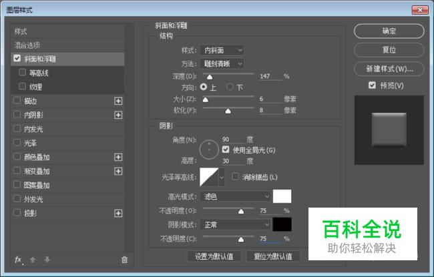Select direction 下 radio button
Screen dimensions: 434x277
point(230,87)
